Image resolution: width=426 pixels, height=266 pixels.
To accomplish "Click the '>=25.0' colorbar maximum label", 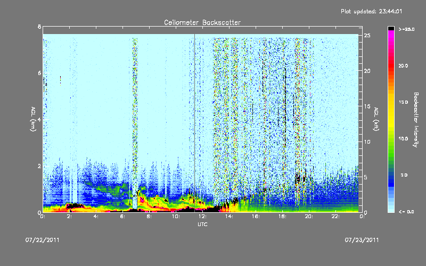I will coord(406,29).
